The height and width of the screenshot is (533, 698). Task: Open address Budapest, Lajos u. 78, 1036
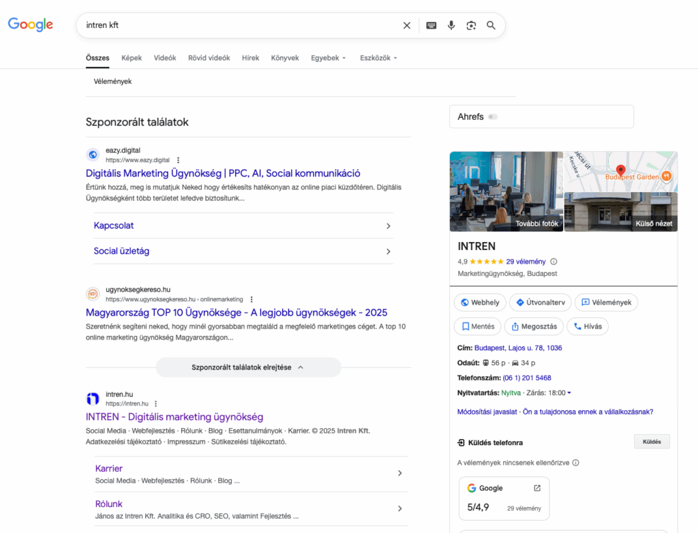(518, 348)
